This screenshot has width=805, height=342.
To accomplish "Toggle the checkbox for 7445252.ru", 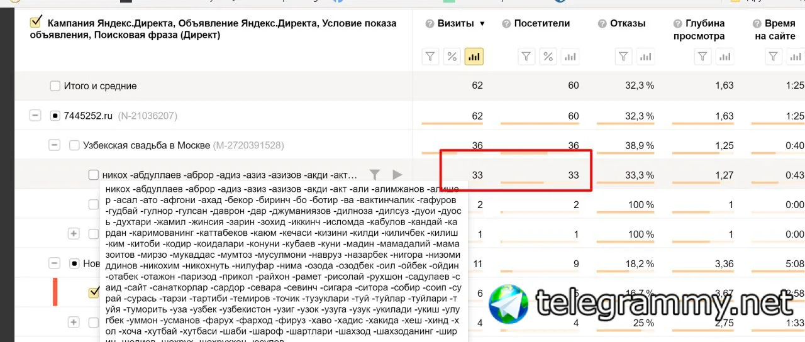I will click(55, 116).
